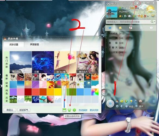Switch to the recent conversations tab
159x136 pixels.
click(151, 28)
